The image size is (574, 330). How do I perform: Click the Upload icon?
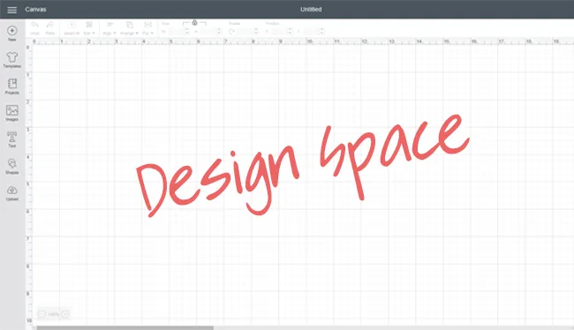[x=12, y=193]
